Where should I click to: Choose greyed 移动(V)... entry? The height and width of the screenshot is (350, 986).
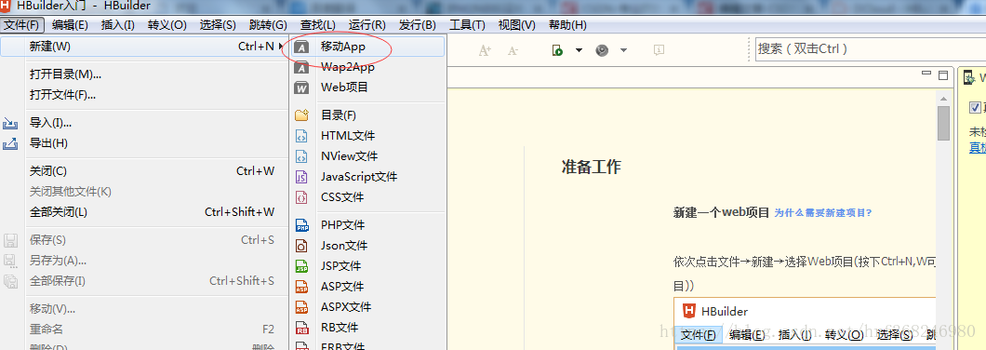(143, 309)
